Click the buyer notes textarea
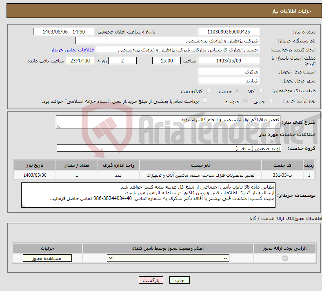Image resolution: width=322 pixels, height=291 pixels. [148, 195]
